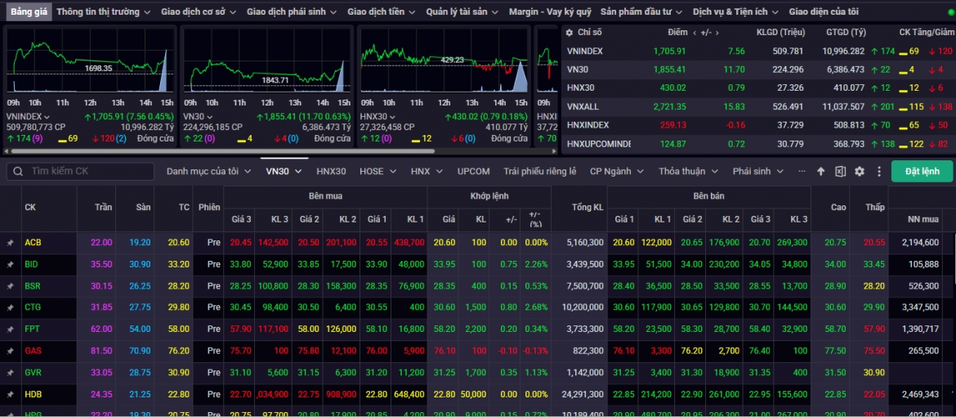Click the search magnifier icon
Image resolution: width=956 pixels, height=417 pixels.
18,172
